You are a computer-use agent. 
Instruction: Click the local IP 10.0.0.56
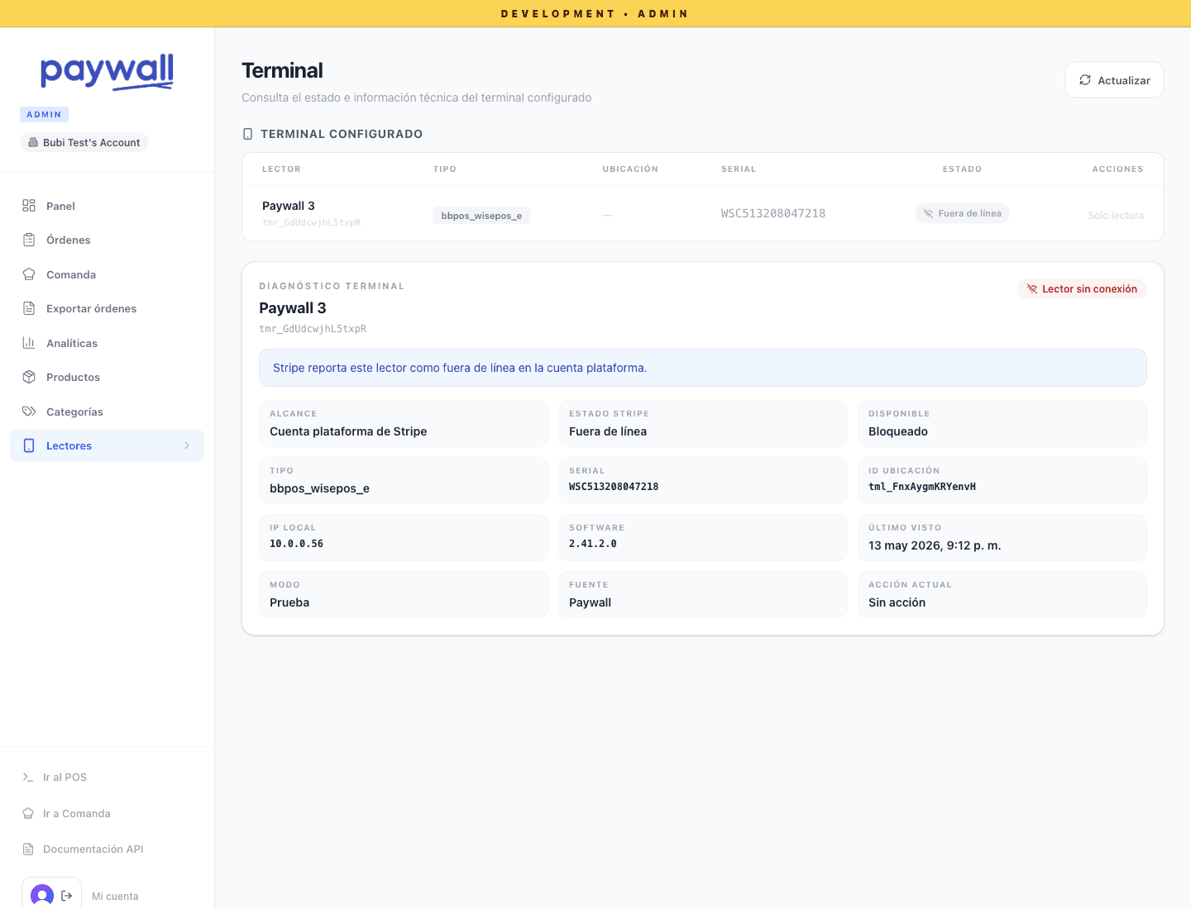[296, 544]
